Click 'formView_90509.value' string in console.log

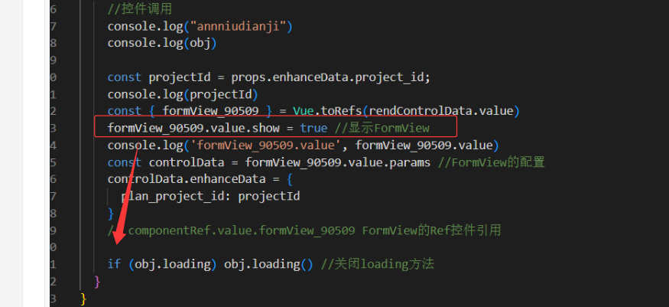[x=265, y=145]
